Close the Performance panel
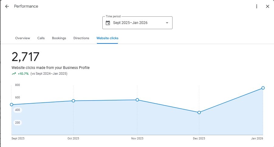 [267, 6]
